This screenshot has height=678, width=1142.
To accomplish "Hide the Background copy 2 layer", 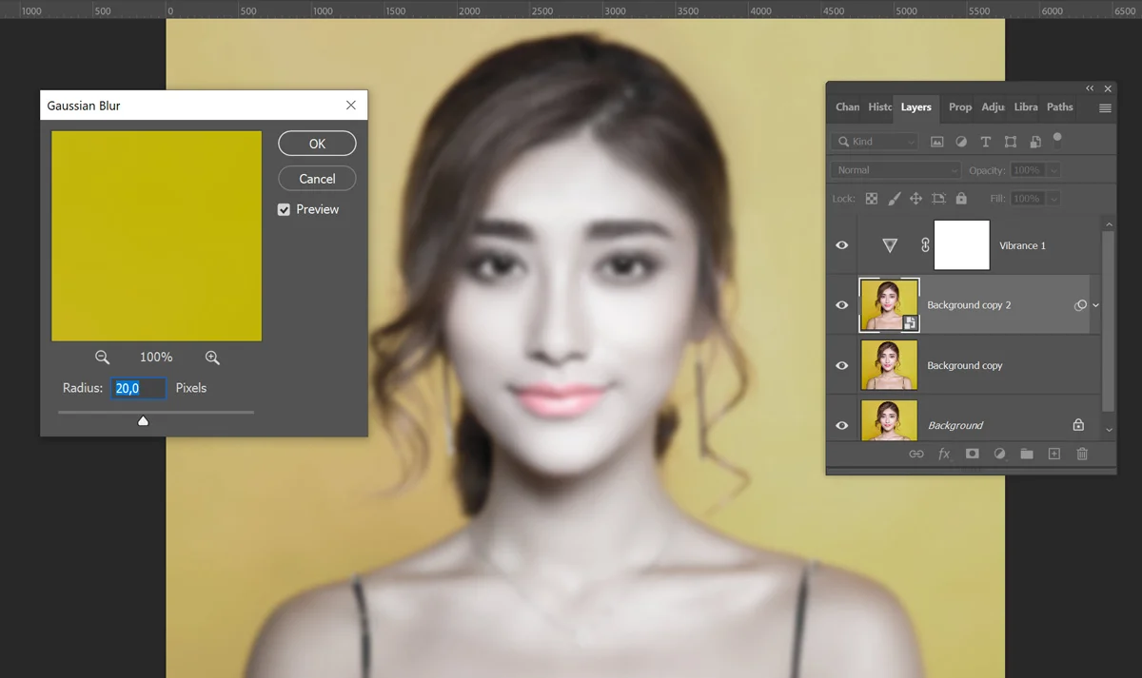I will [841, 305].
